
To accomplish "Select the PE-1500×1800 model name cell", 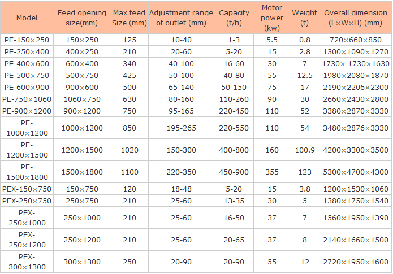I will tap(27, 172).
